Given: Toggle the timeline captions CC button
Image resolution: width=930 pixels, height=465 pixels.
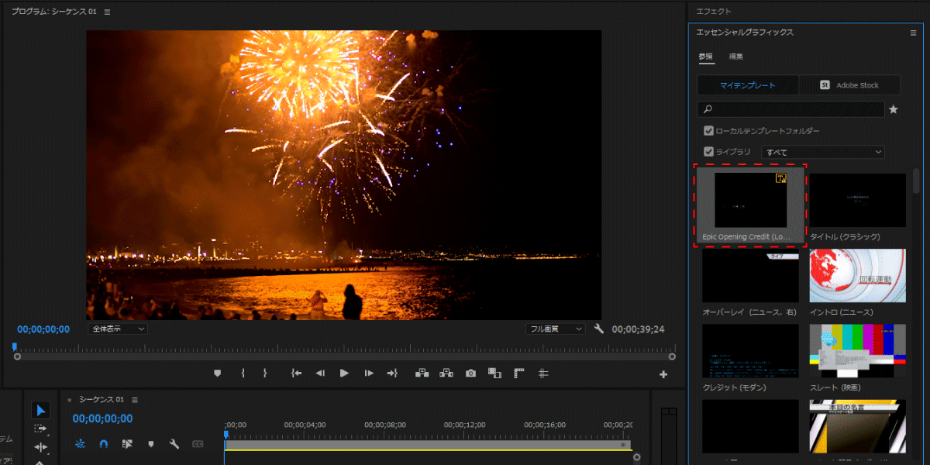Looking at the screenshot, I should point(198,444).
